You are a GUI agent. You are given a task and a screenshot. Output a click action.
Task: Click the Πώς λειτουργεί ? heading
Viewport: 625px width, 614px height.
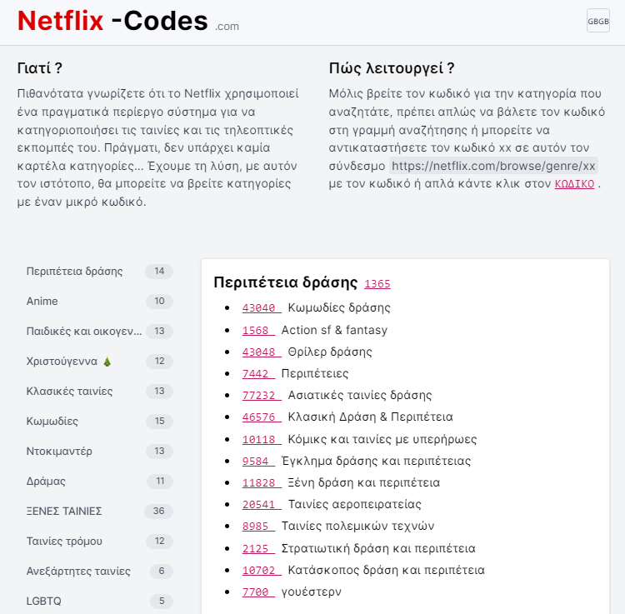click(x=392, y=68)
